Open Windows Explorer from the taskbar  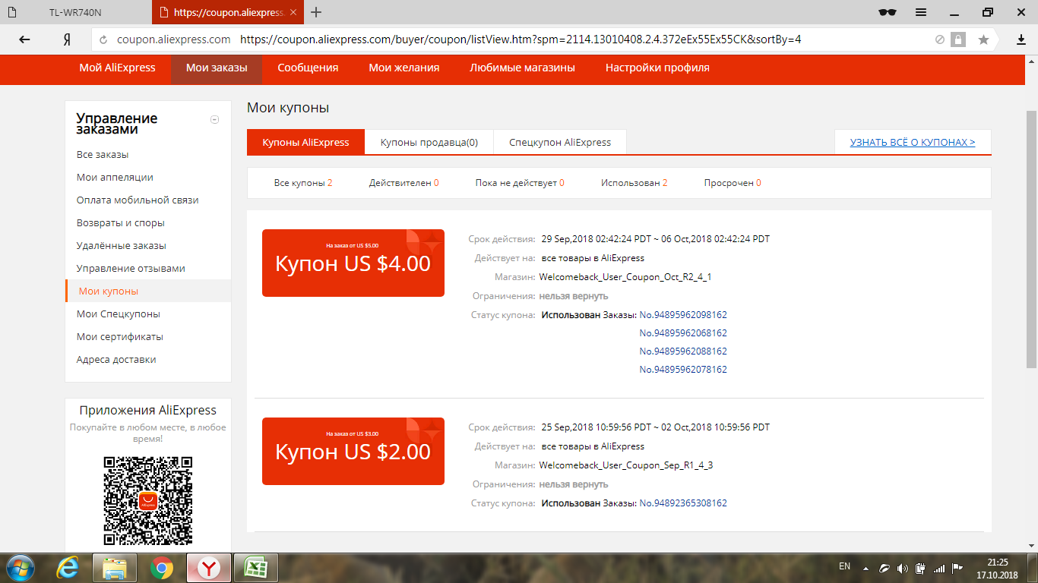click(x=114, y=567)
